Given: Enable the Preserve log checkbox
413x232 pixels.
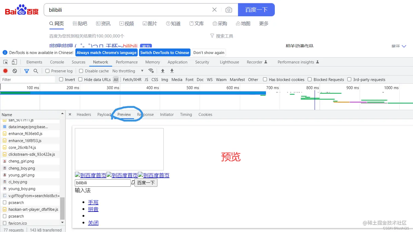Looking at the screenshot, I should pyautogui.click(x=47, y=71).
